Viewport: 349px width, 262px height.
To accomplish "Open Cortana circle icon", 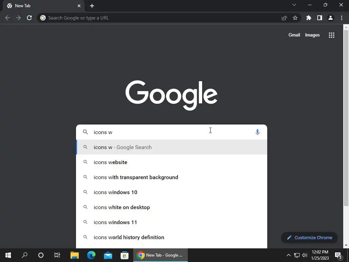I will pos(41,255).
